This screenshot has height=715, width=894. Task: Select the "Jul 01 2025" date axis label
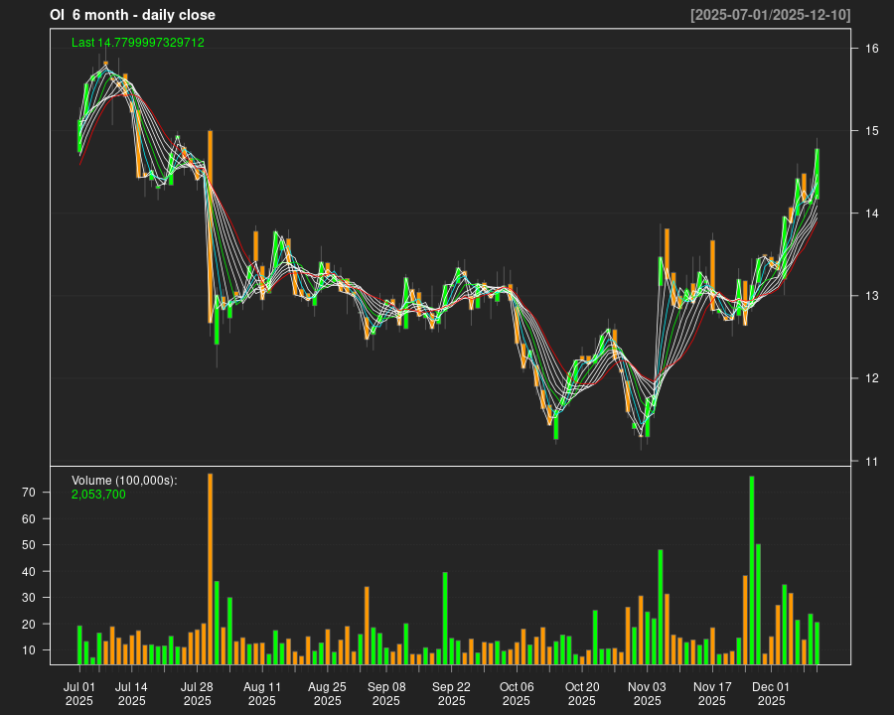point(79,693)
